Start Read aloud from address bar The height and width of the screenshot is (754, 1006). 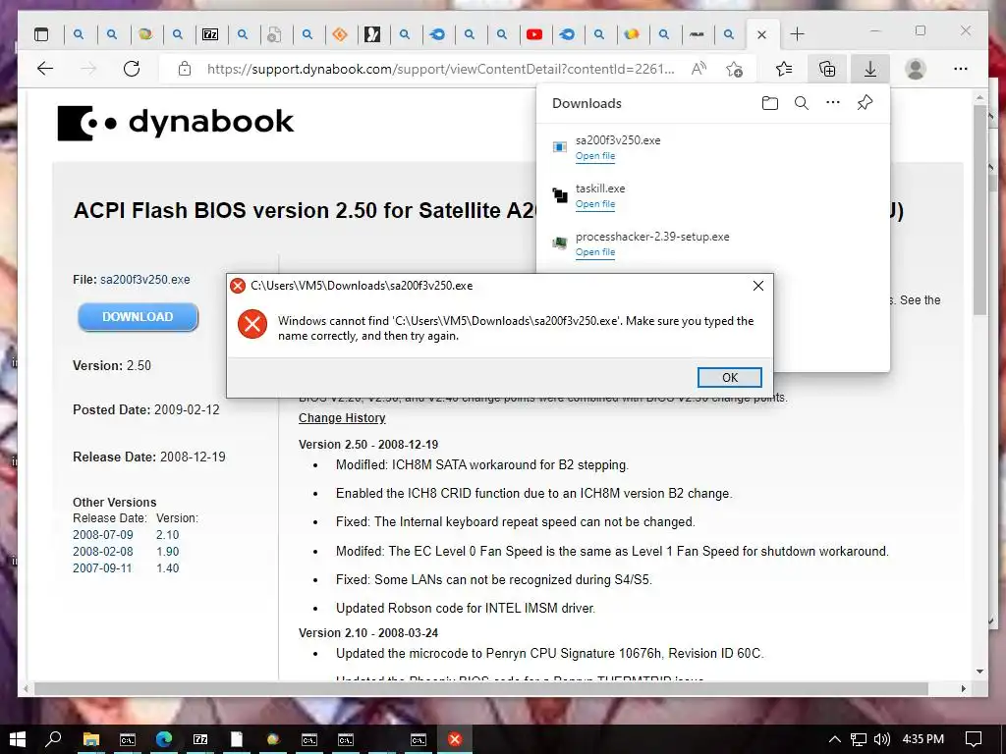(699, 69)
